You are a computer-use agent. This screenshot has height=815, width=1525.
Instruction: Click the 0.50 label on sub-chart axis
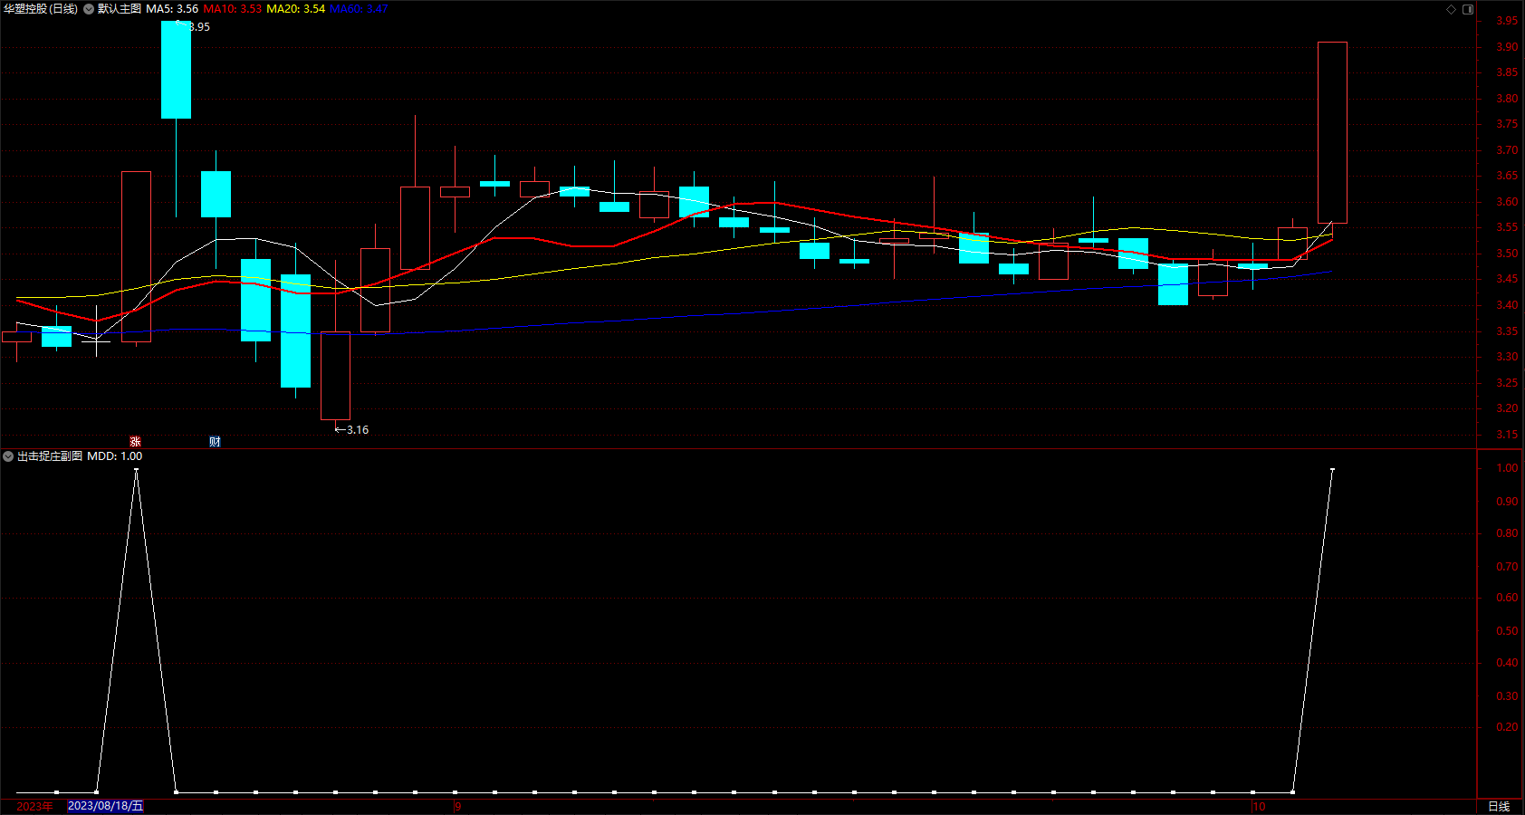pos(1507,631)
